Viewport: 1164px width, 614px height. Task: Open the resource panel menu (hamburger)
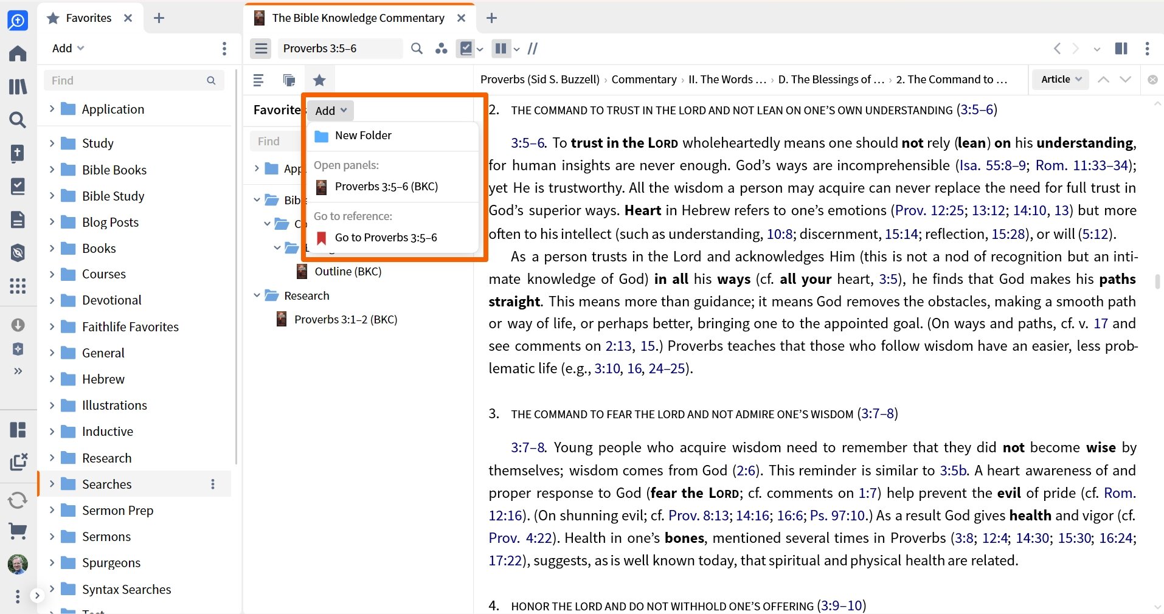point(262,49)
